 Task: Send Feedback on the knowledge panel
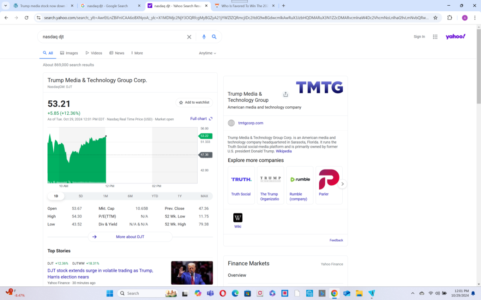pyautogui.click(x=336, y=240)
